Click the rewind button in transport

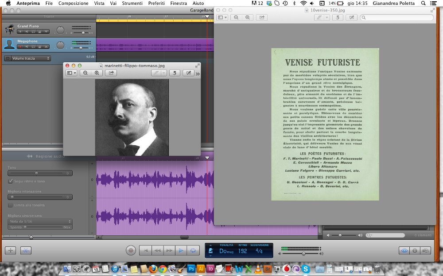click(x=157, y=250)
